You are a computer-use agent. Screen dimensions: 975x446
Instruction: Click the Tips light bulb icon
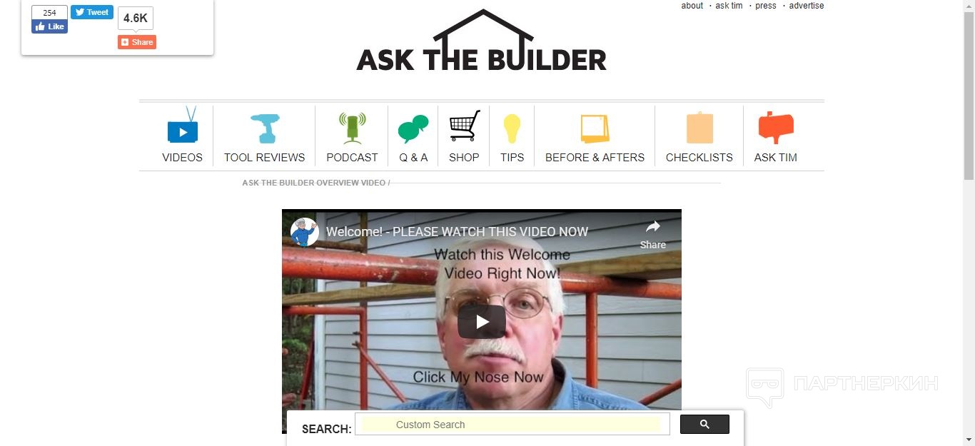point(512,129)
